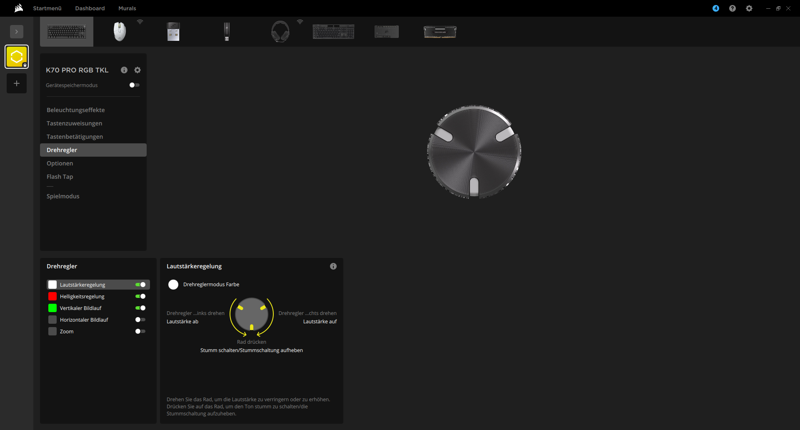Open the Murals tab
The height and width of the screenshot is (430, 800).
point(127,8)
